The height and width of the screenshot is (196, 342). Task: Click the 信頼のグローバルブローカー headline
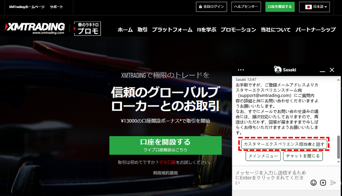pyautogui.click(x=165, y=99)
